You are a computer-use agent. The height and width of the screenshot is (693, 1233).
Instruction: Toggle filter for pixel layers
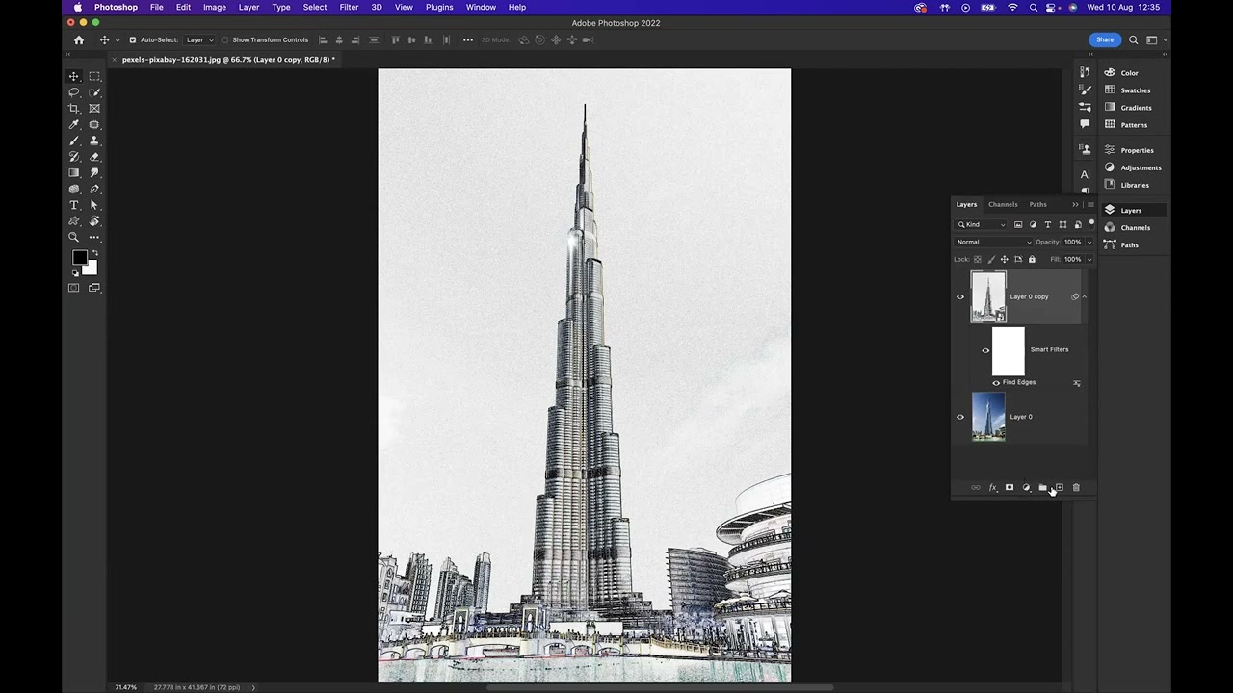(1018, 224)
